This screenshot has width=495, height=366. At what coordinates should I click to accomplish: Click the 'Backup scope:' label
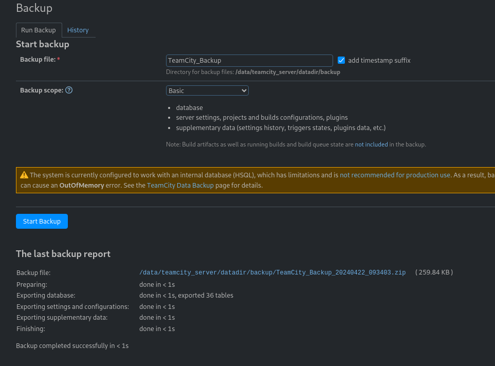[x=42, y=90]
